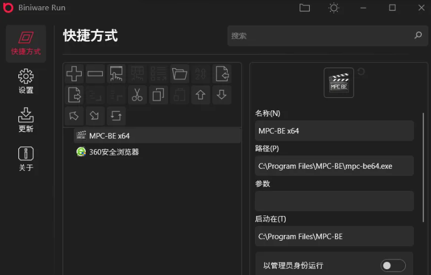The image size is (431, 275).
Task: Click the list with bottom-right corner icon
Action: pos(95,95)
